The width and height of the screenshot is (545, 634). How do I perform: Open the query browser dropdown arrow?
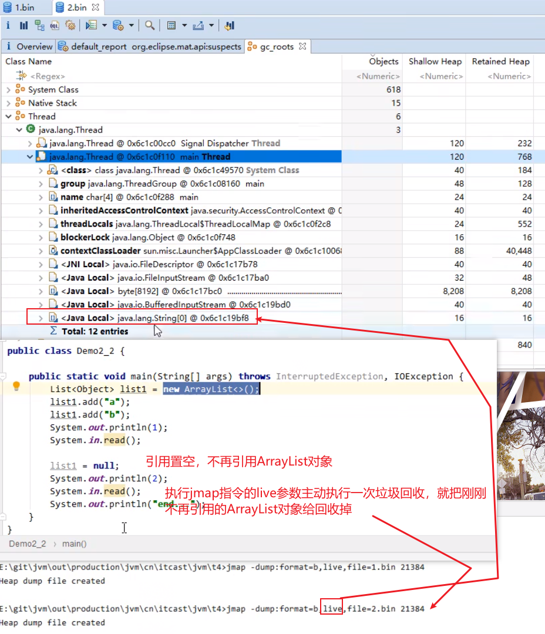click(131, 25)
